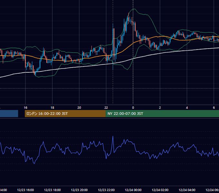Click the oscillator lowest trough after 16:00
Viewport: 219px width, 193px height.
coord(34,163)
